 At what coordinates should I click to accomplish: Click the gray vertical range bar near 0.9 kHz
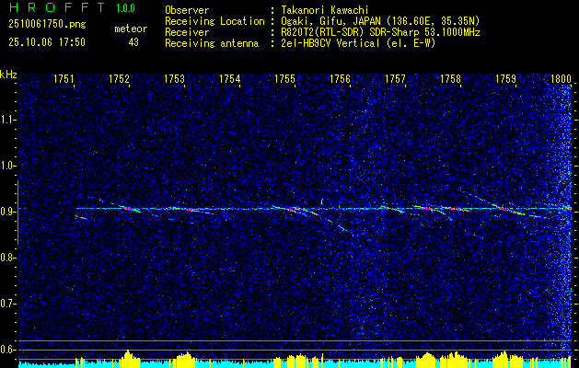point(17,213)
